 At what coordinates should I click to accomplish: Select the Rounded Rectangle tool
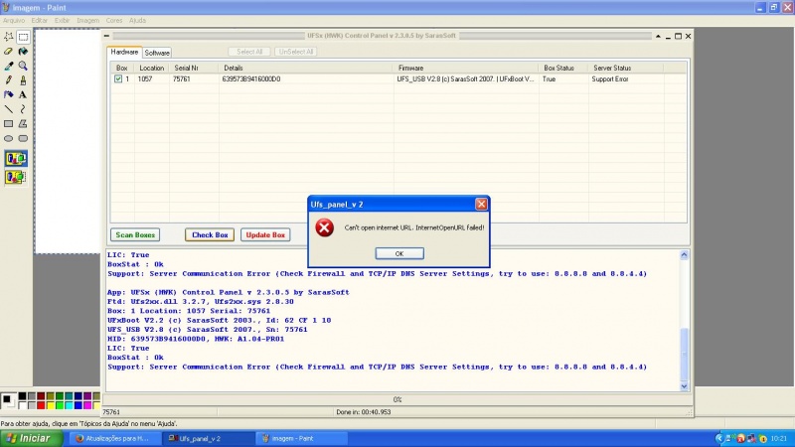(23, 138)
